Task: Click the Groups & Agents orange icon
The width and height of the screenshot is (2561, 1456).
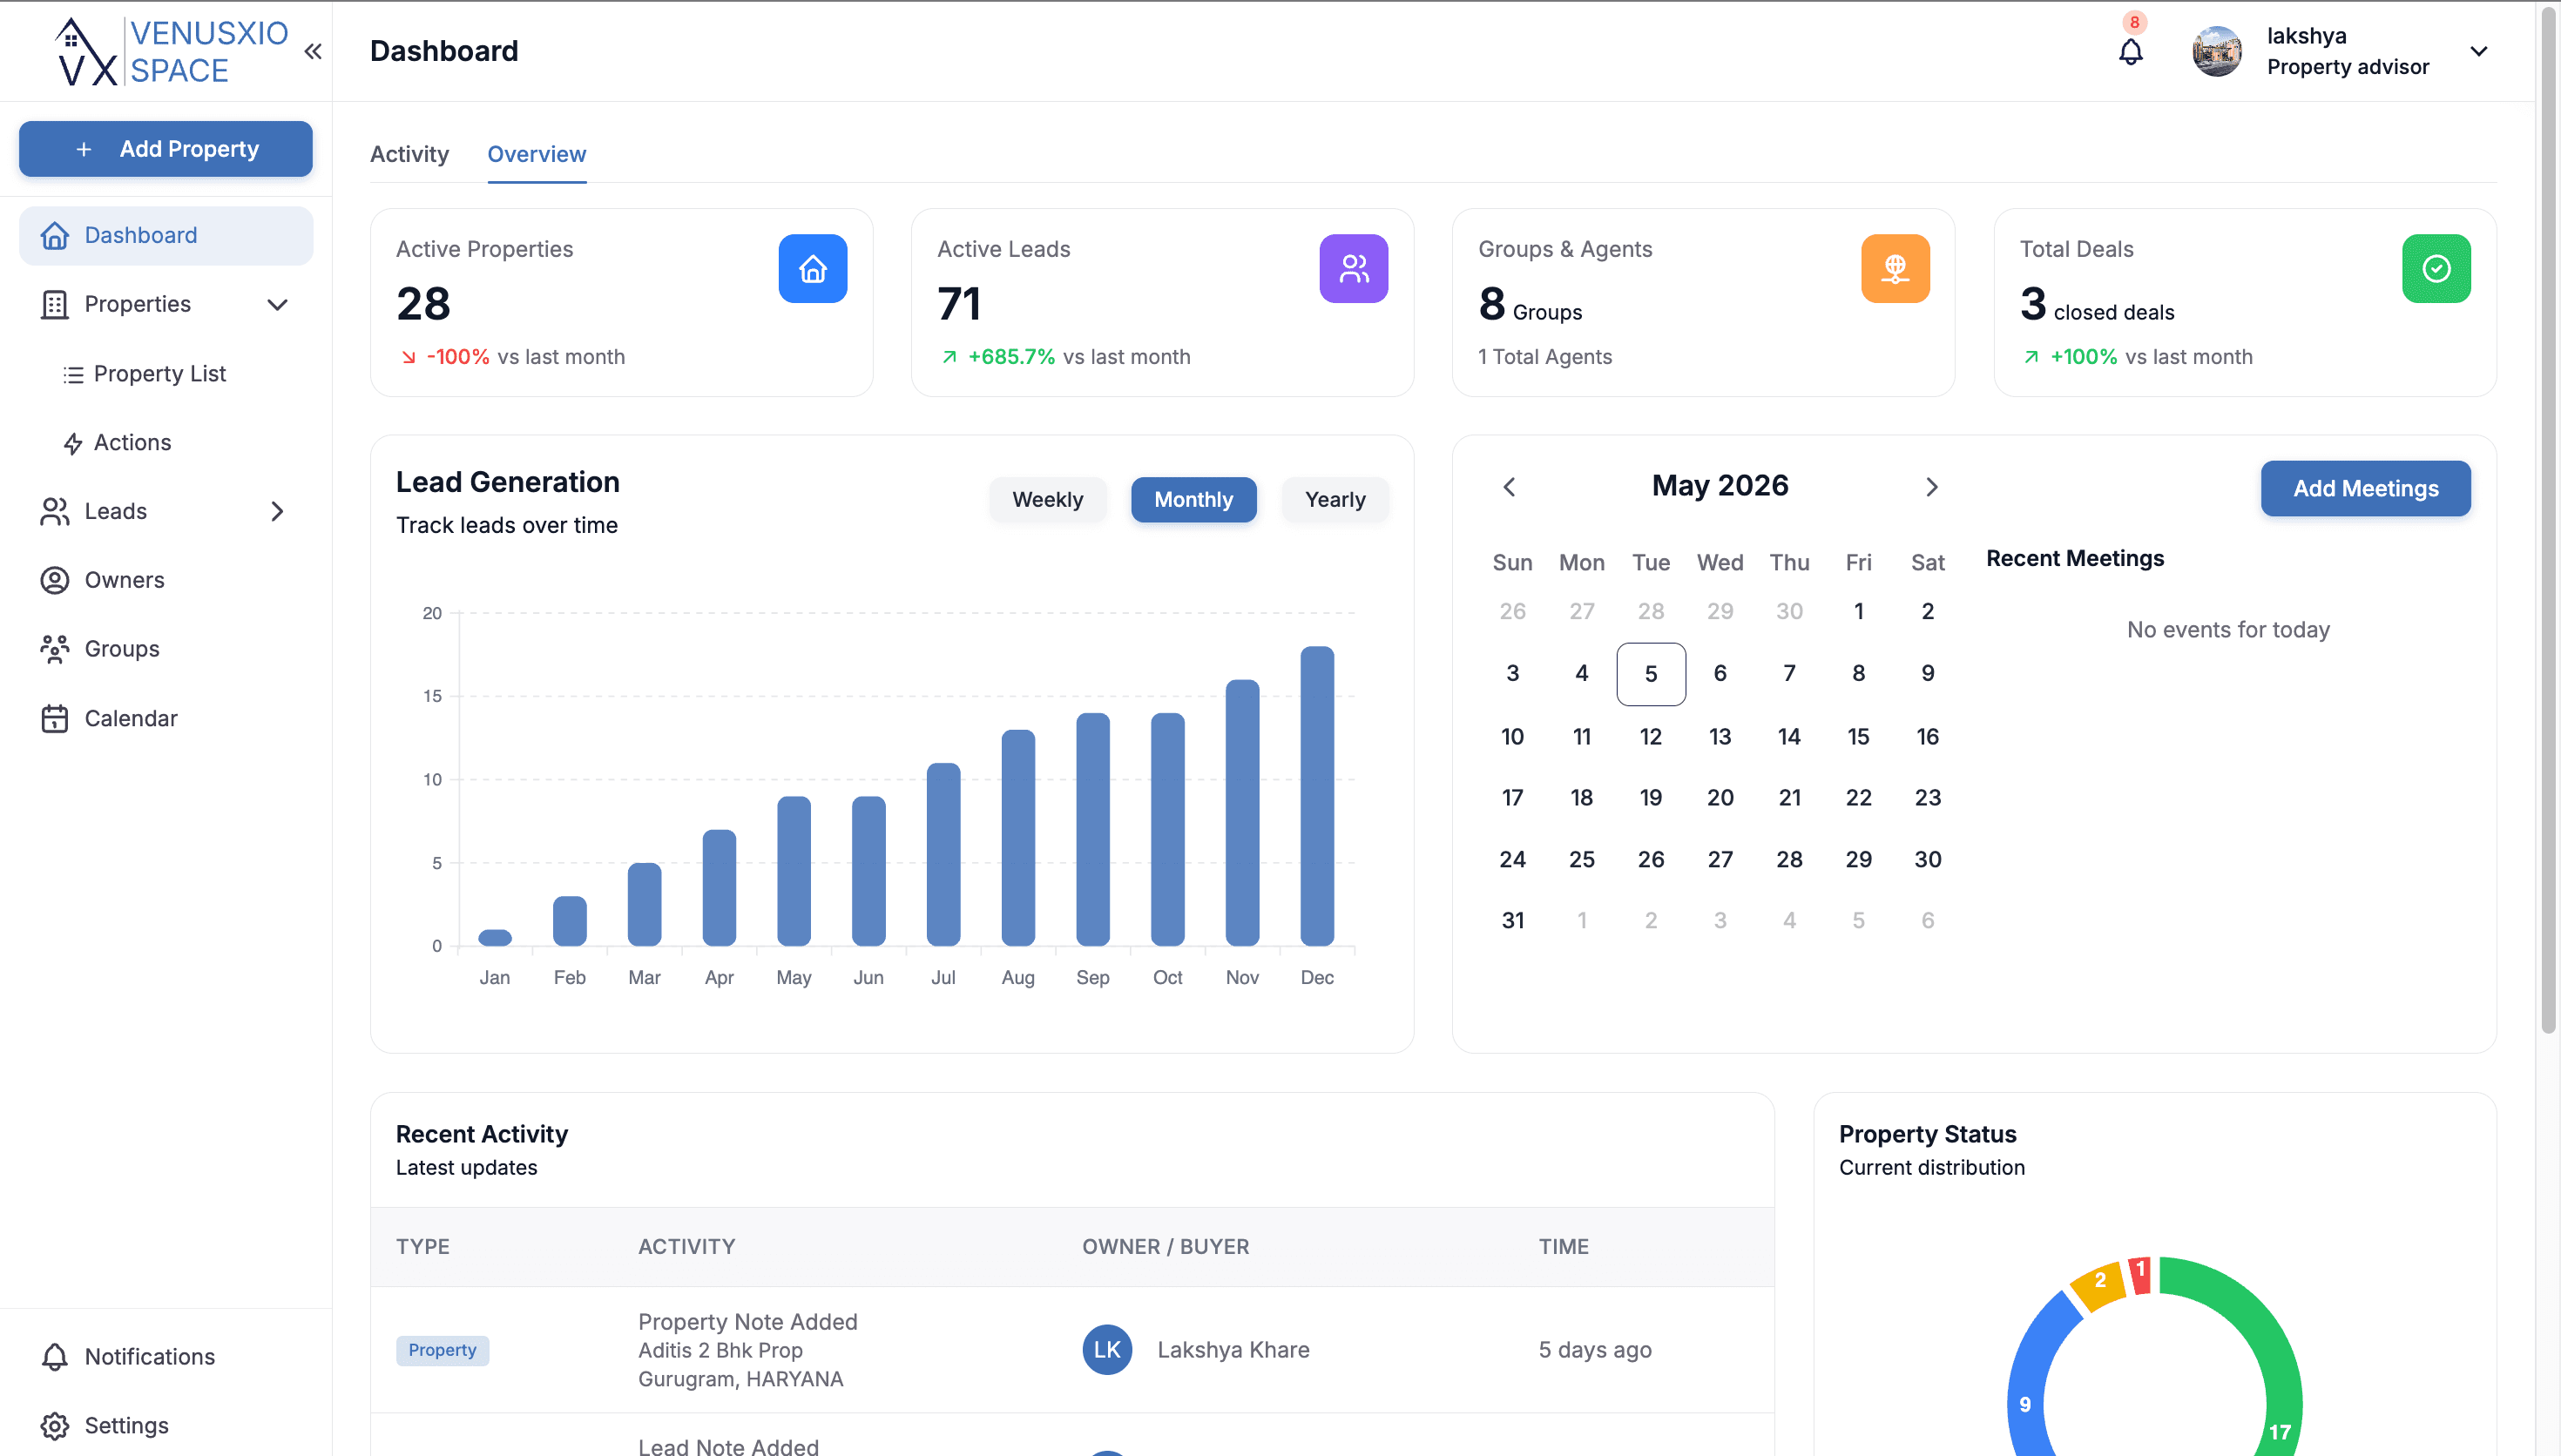Action: pyautogui.click(x=1895, y=268)
